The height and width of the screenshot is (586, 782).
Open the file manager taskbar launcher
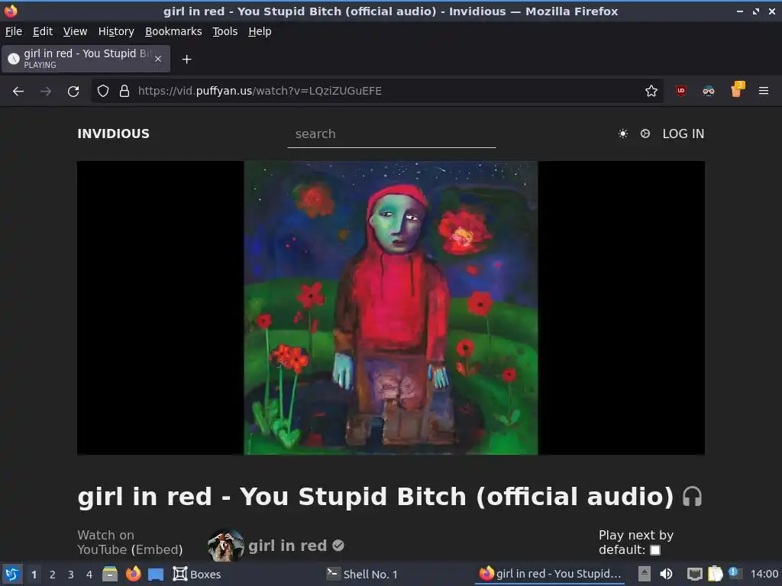click(110, 574)
